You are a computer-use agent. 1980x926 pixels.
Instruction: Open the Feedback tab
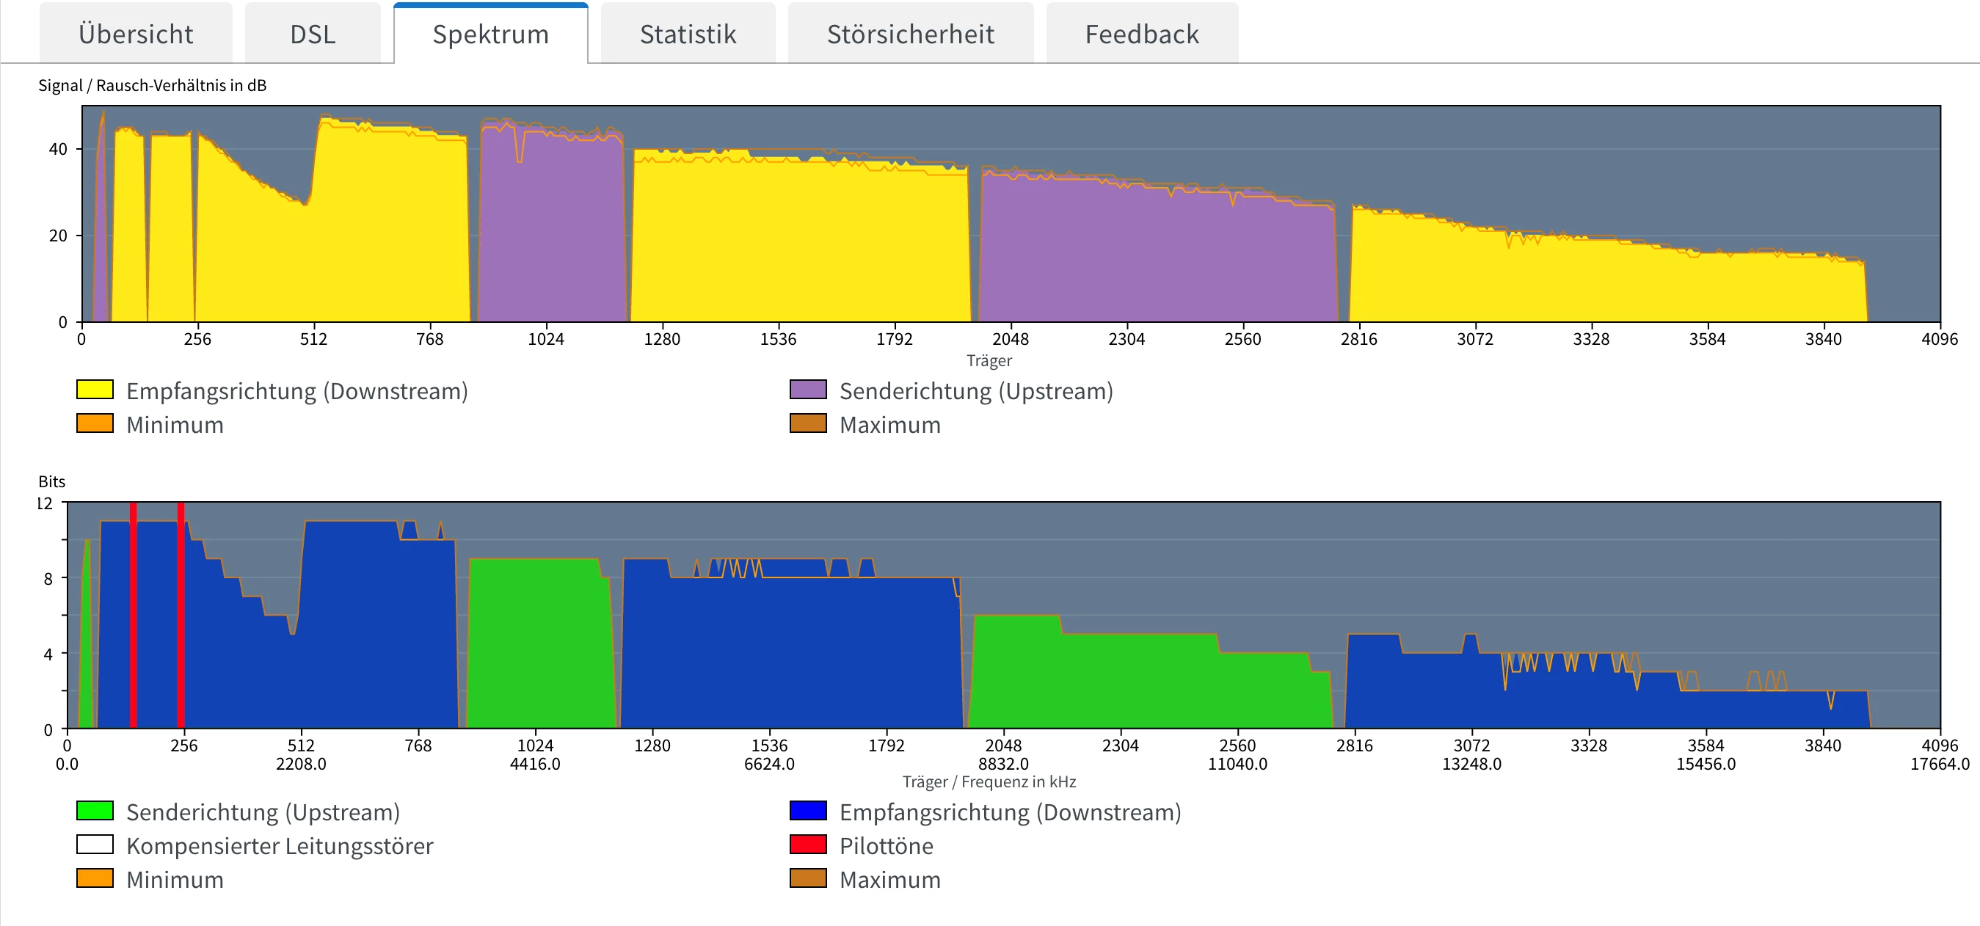(x=1141, y=34)
